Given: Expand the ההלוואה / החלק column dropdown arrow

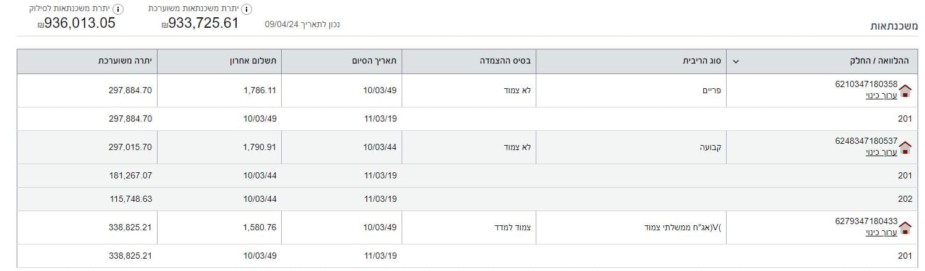Looking at the screenshot, I should point(735,61).
